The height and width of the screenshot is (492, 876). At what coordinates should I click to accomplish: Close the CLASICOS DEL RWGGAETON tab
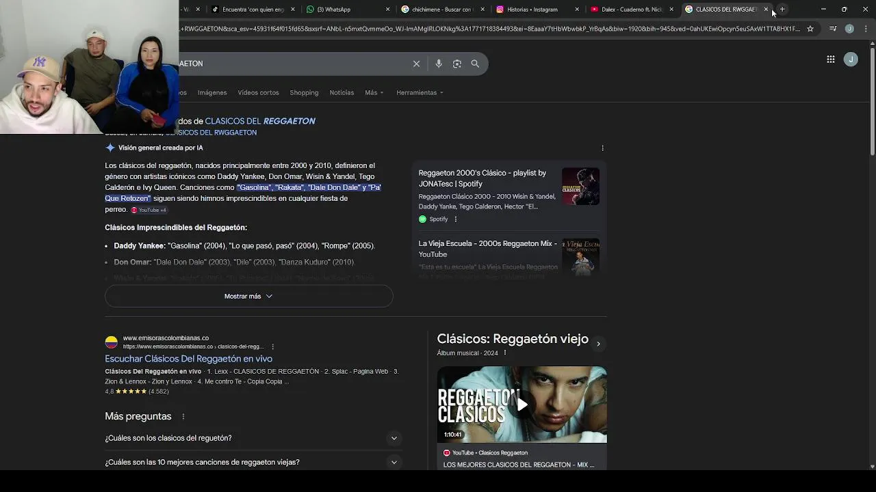[x=766, y=10]
